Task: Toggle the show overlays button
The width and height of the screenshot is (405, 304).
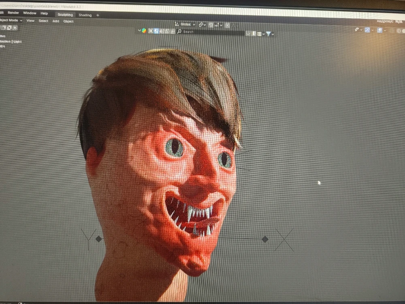Action: (380, 30)
